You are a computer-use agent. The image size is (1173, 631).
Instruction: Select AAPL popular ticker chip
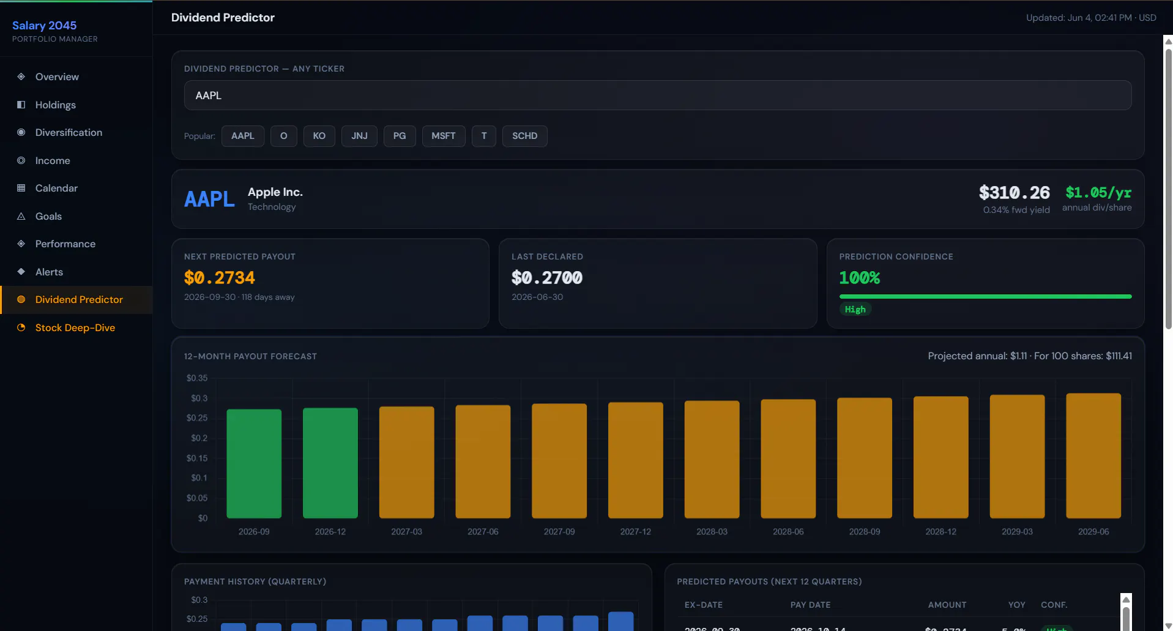243,136
